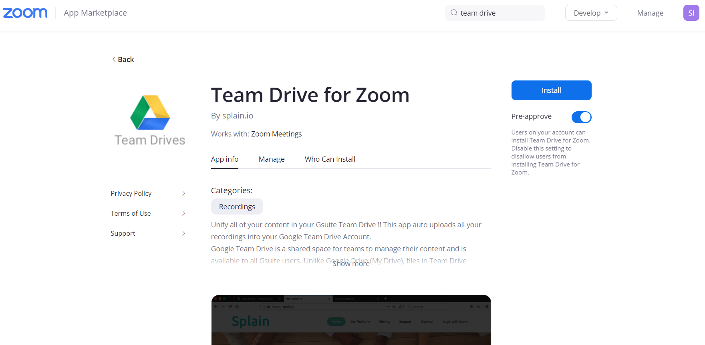Click the Back arrow chevron

tap(114, 59)
